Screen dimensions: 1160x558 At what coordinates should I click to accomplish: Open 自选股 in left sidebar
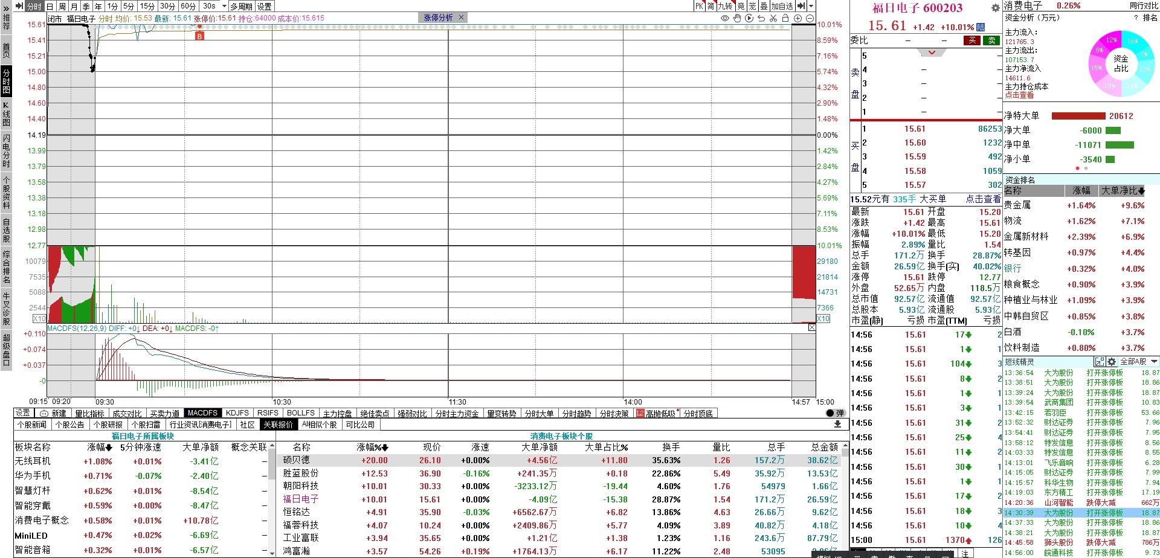pyautogui.click(x=6, y=230)
